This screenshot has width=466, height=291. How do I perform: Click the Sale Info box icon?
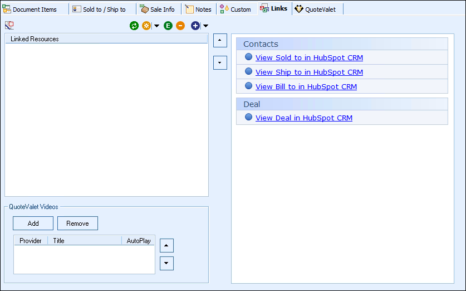tap(144, 9)
